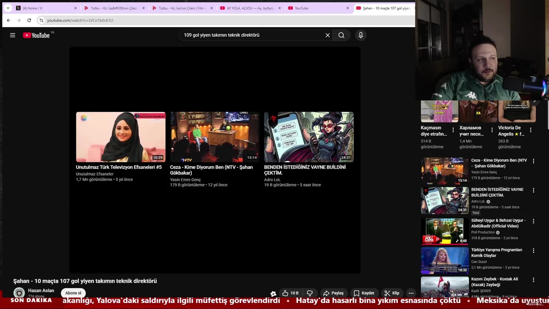Open sidebar title Ceza - Kime Diyorum Ben
The image size is (549, 309).
(499, 163)
